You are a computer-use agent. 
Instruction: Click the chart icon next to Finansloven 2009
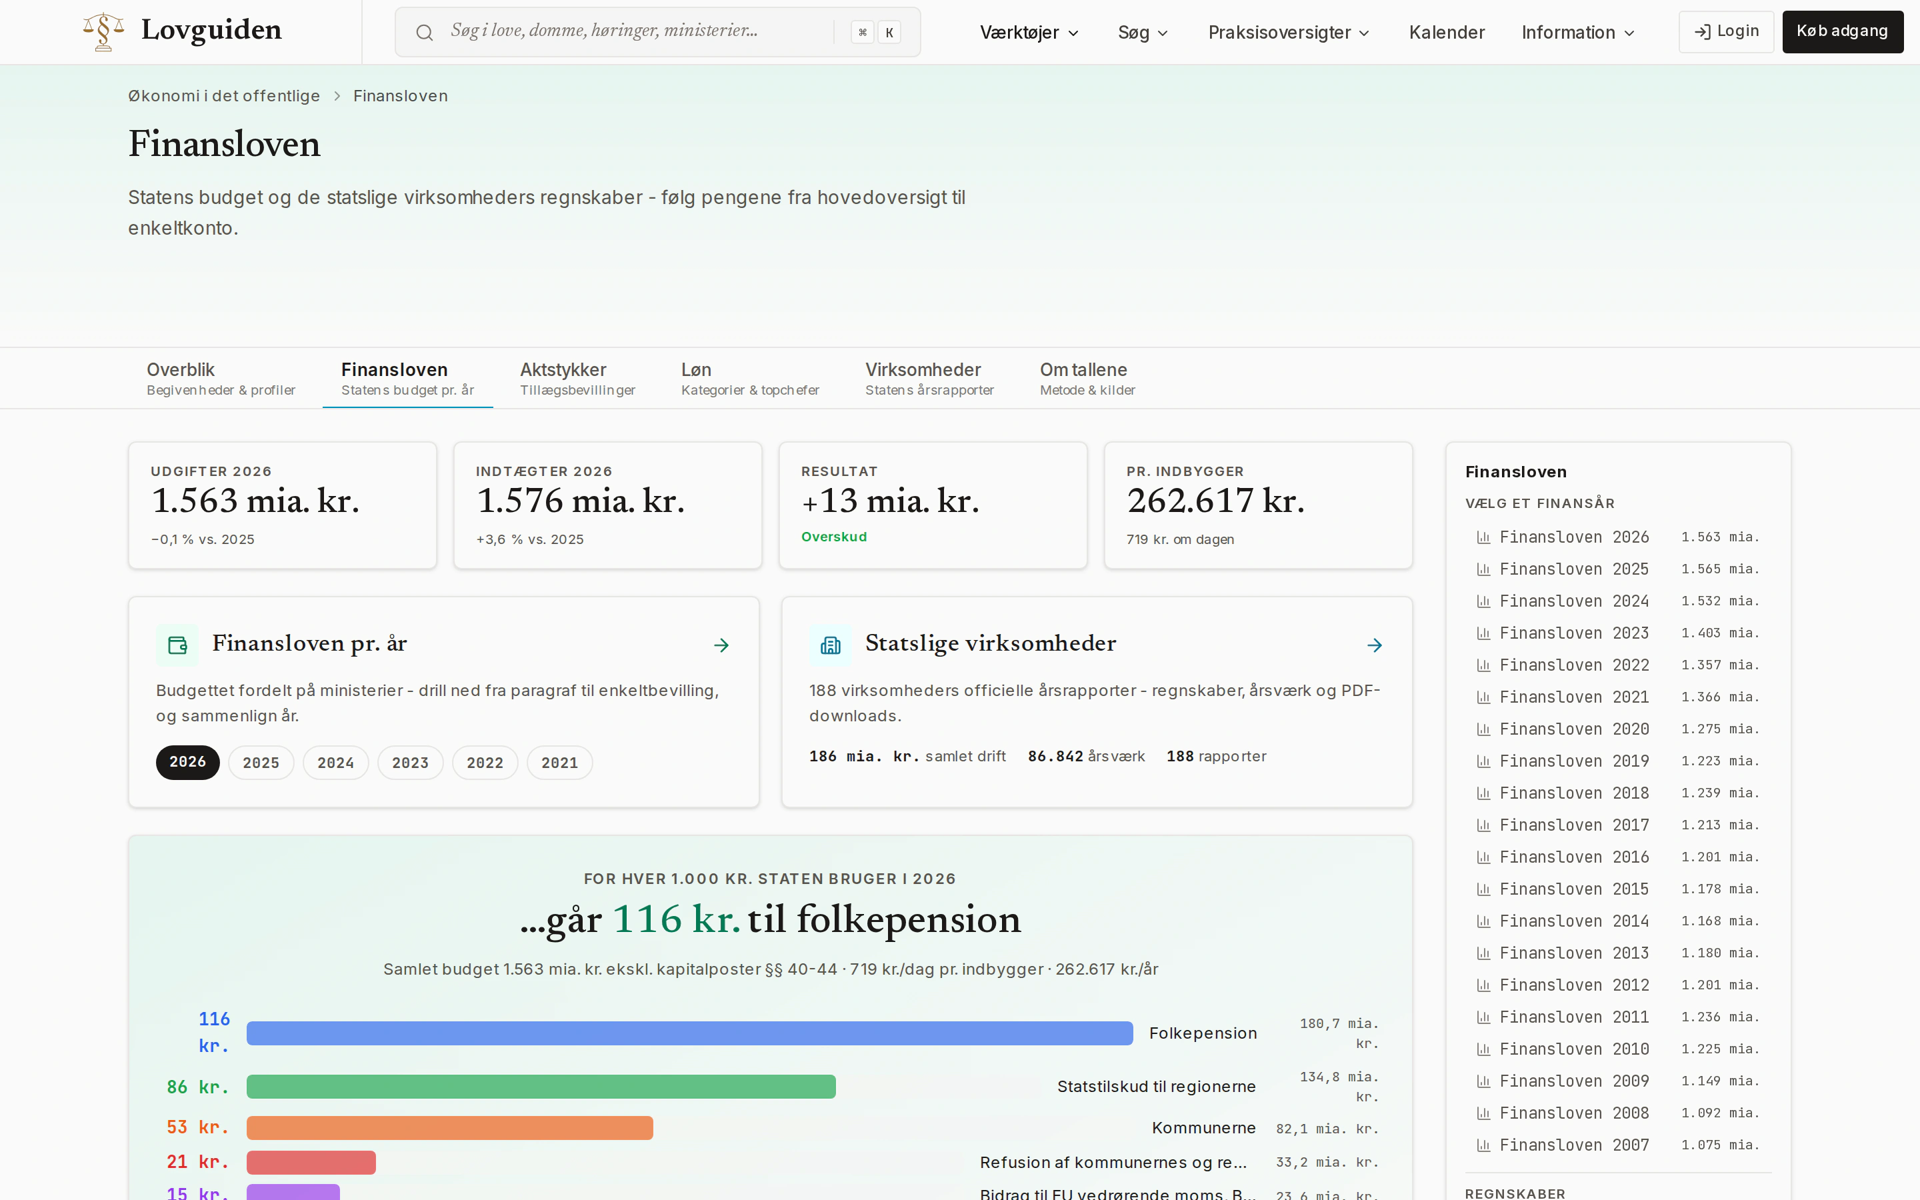(1483, 1082)
